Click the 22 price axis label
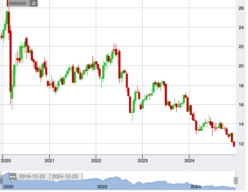Screen dimensions: 248x192 [x=241, y=47]
